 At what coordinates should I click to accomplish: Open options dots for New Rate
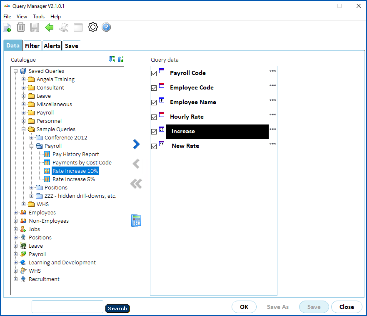[273, 144]
